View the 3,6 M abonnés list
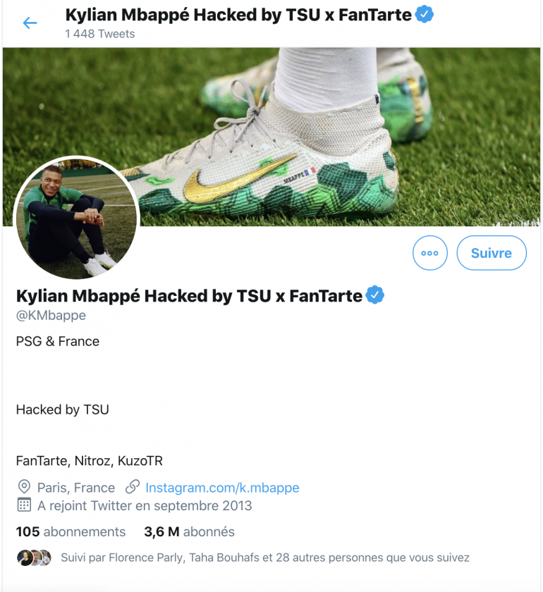The height and width of the screenshot is (592, 543). tap(189, 532)
